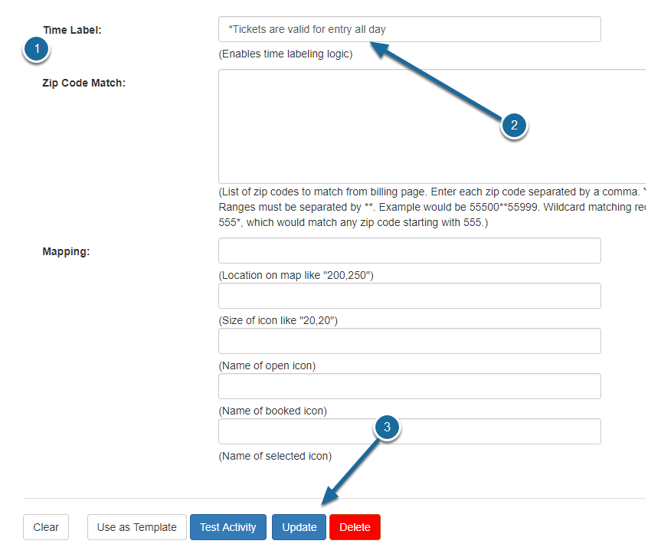Click the open icon name input field

click(x=409, y=341)
